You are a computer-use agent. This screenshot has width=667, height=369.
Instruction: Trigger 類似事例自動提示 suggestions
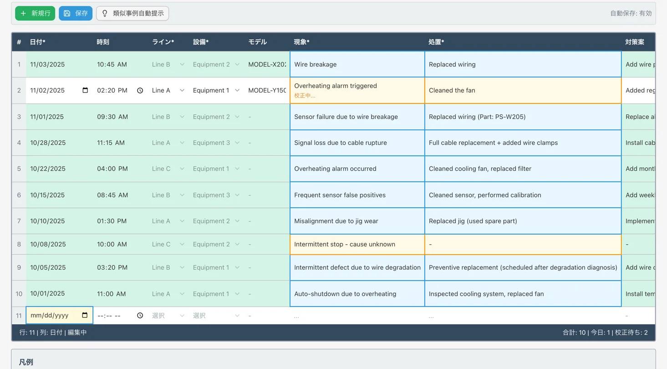[132, 13]
